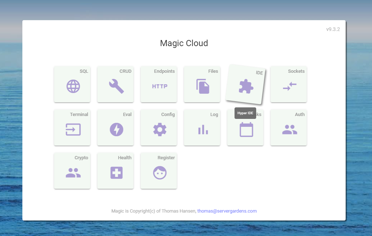The width and height of the screenshot is (372, 236).
Task: Email thomas@servergardens.com link
Action: coord(227,211)
